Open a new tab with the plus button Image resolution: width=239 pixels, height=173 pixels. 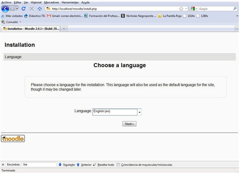click(x=64, y=29)
